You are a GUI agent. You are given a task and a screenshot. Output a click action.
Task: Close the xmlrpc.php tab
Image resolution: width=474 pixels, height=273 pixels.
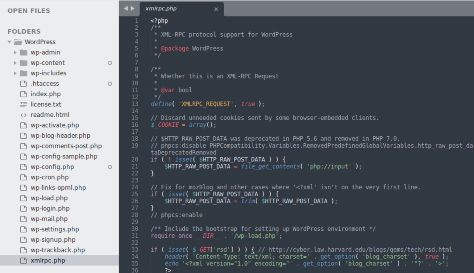[216, 9]
